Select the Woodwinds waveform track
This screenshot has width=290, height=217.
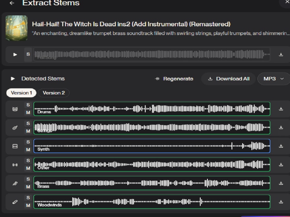click(152, 202)
